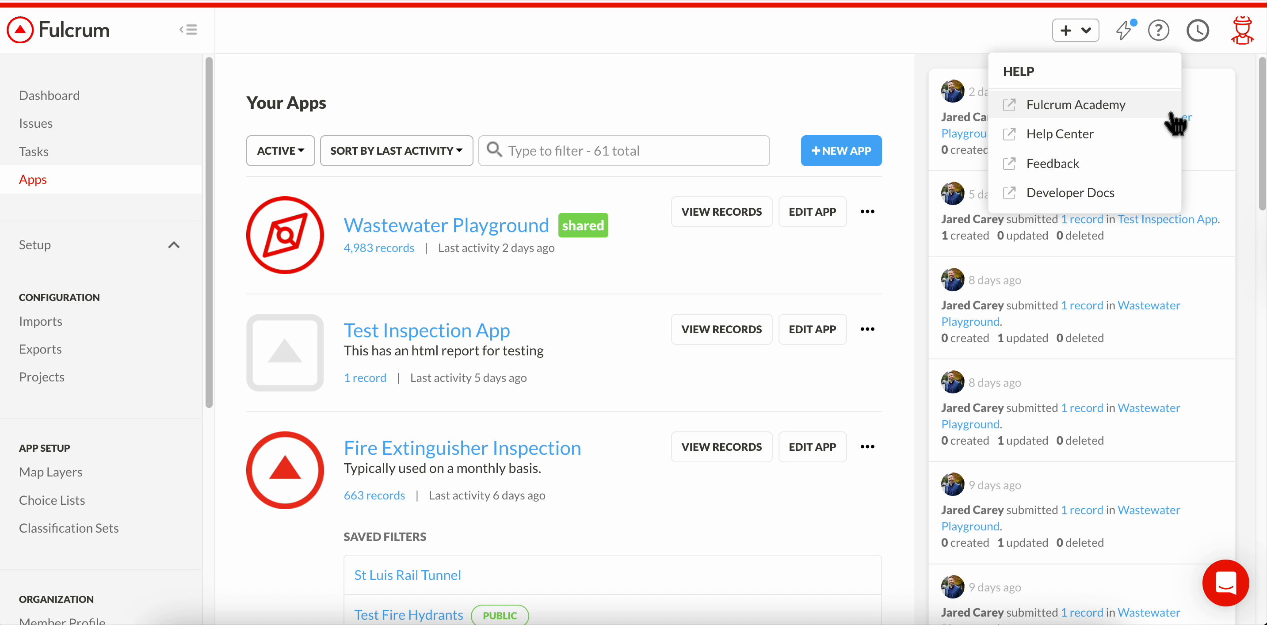This screenshot has width=1267, height=625.
Task: Open the help question mark icon
Action: [x=1159, y=30]
